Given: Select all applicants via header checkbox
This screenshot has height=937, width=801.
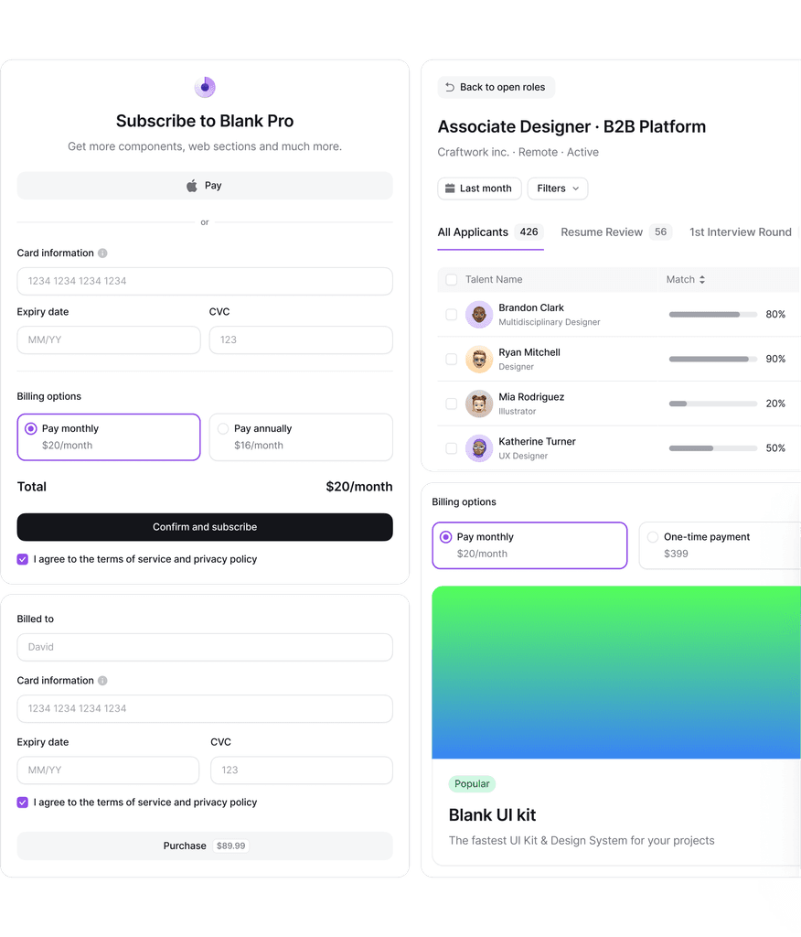Looking at the screenshot, I should [451, 279].
